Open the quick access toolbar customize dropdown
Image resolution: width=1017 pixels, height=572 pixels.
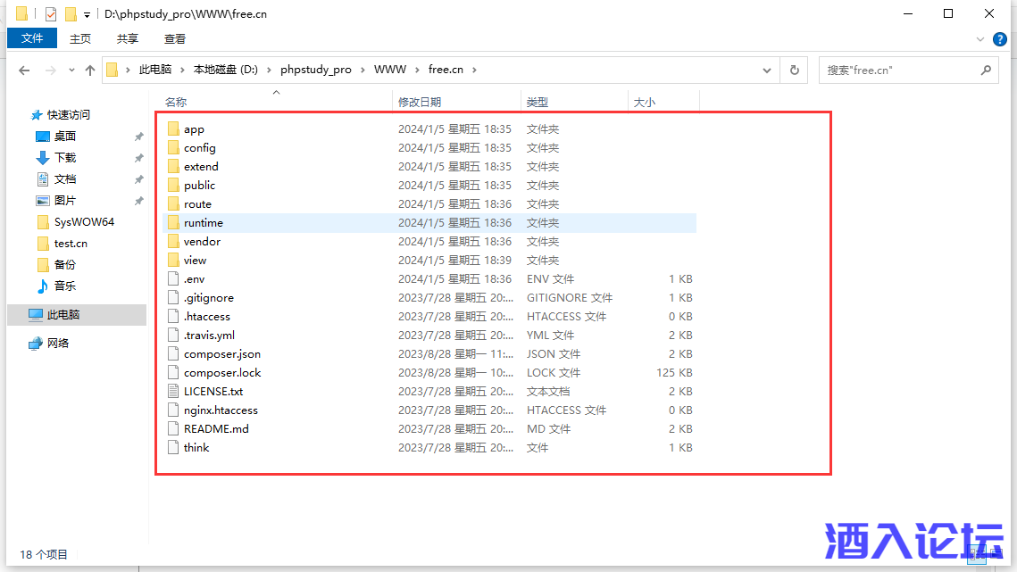(87, 15)
